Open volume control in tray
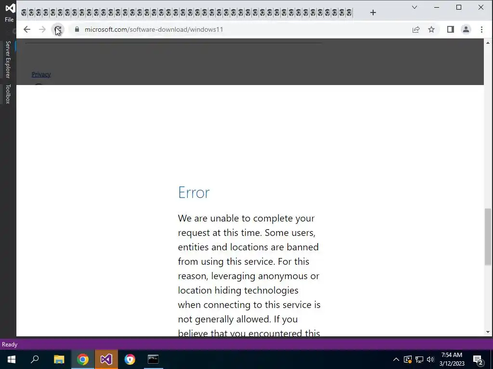Image resolution: width=493 pixels, height=369 pixels. (x=430, y=359)
